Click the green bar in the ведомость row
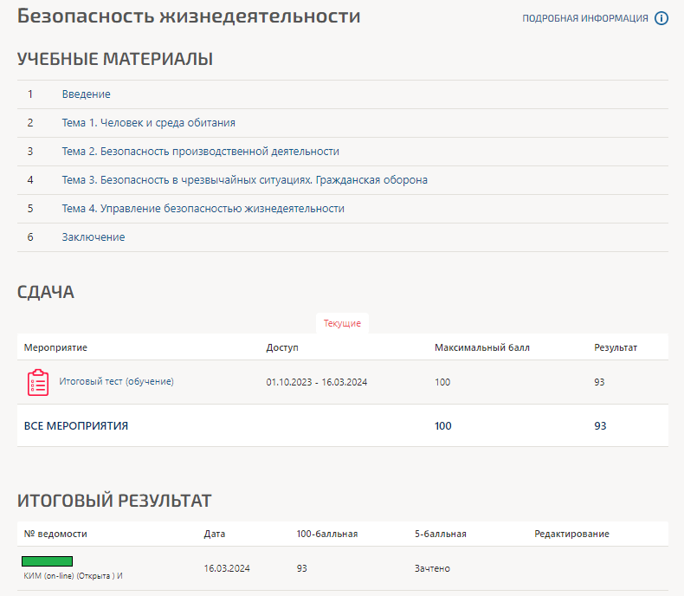The height and width of the screenshot is (596, 684). tap(48, 561)
